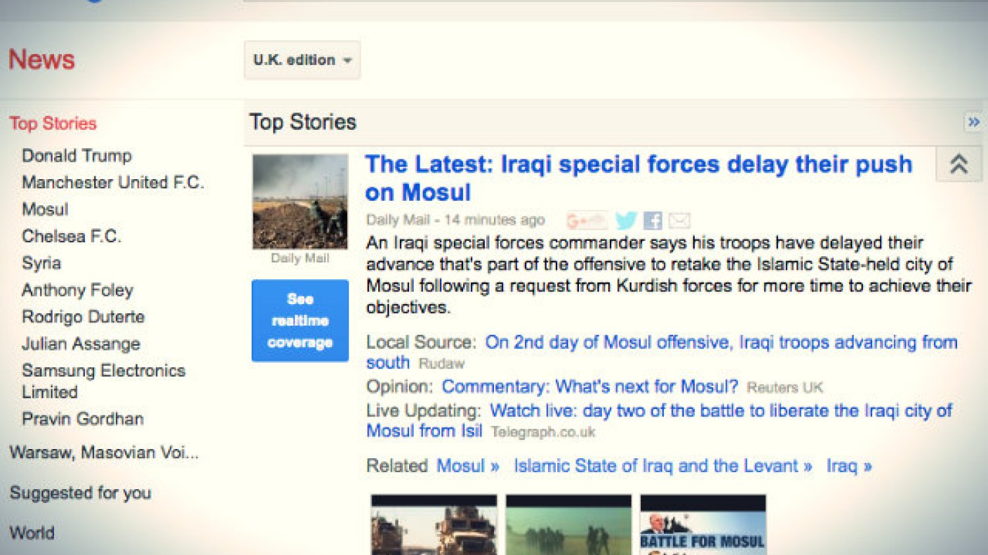Click the red News logo heading
Image resolution: width=988 pixels, height=555 pixels.
(x=41, y=60)
